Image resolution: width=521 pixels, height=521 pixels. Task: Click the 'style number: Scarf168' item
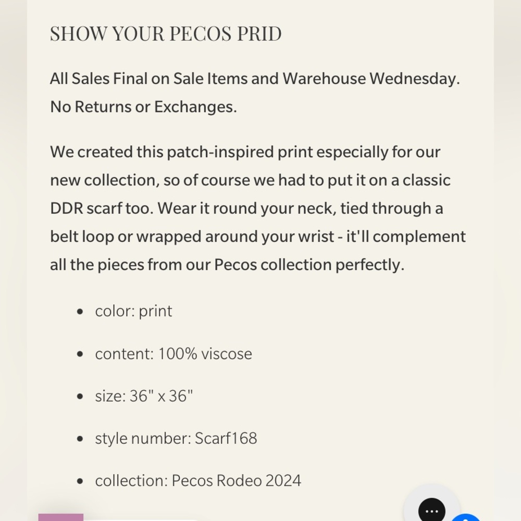click(176, 438)
